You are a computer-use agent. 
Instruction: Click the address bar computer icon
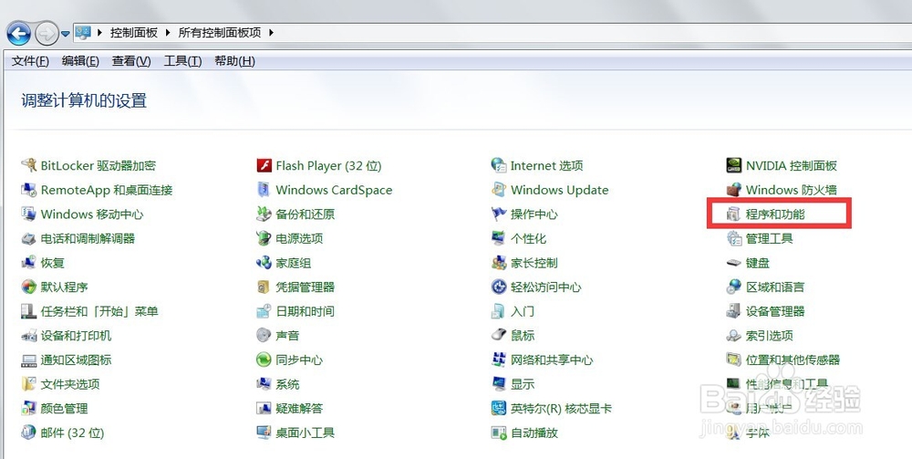[x=83, y=33]
